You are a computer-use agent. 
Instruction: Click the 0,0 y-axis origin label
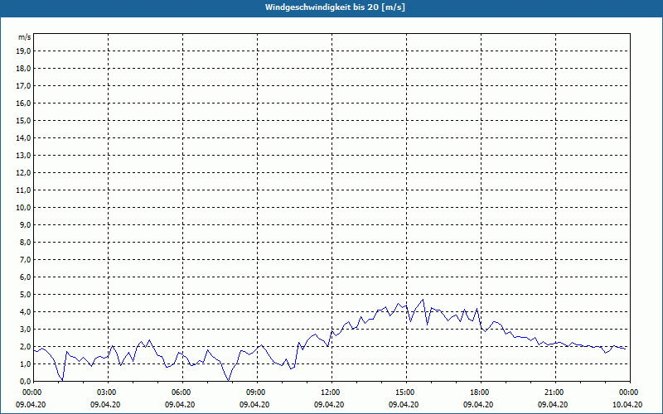(x=26, y=381)
